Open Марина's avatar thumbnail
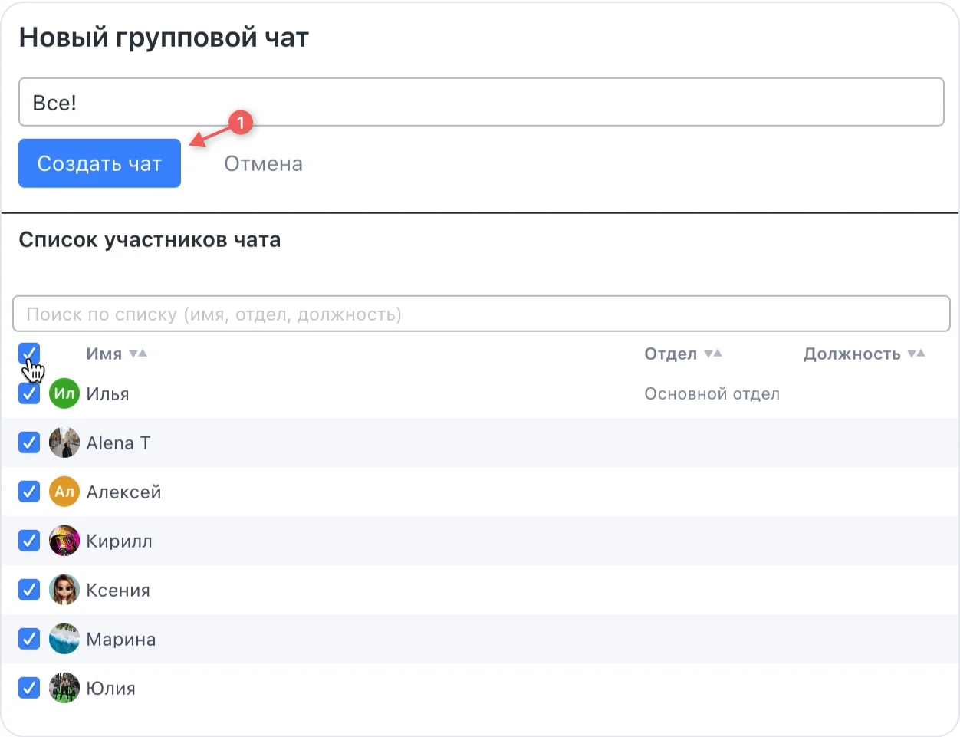The width and height of the screenshot is (960, 737). click(64, 639)
